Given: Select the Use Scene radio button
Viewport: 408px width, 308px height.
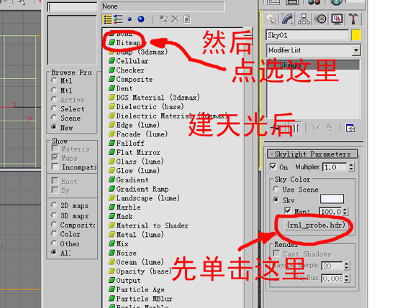Looking at the screenshot, I should coord(276,189).
